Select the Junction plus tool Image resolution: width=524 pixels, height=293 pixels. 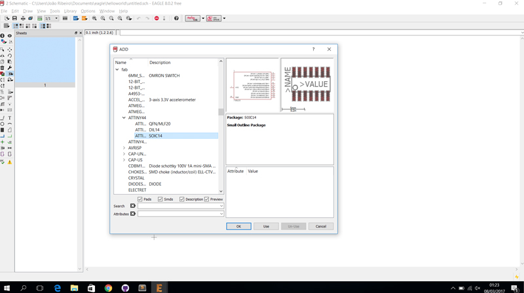(x=3, y=142)
